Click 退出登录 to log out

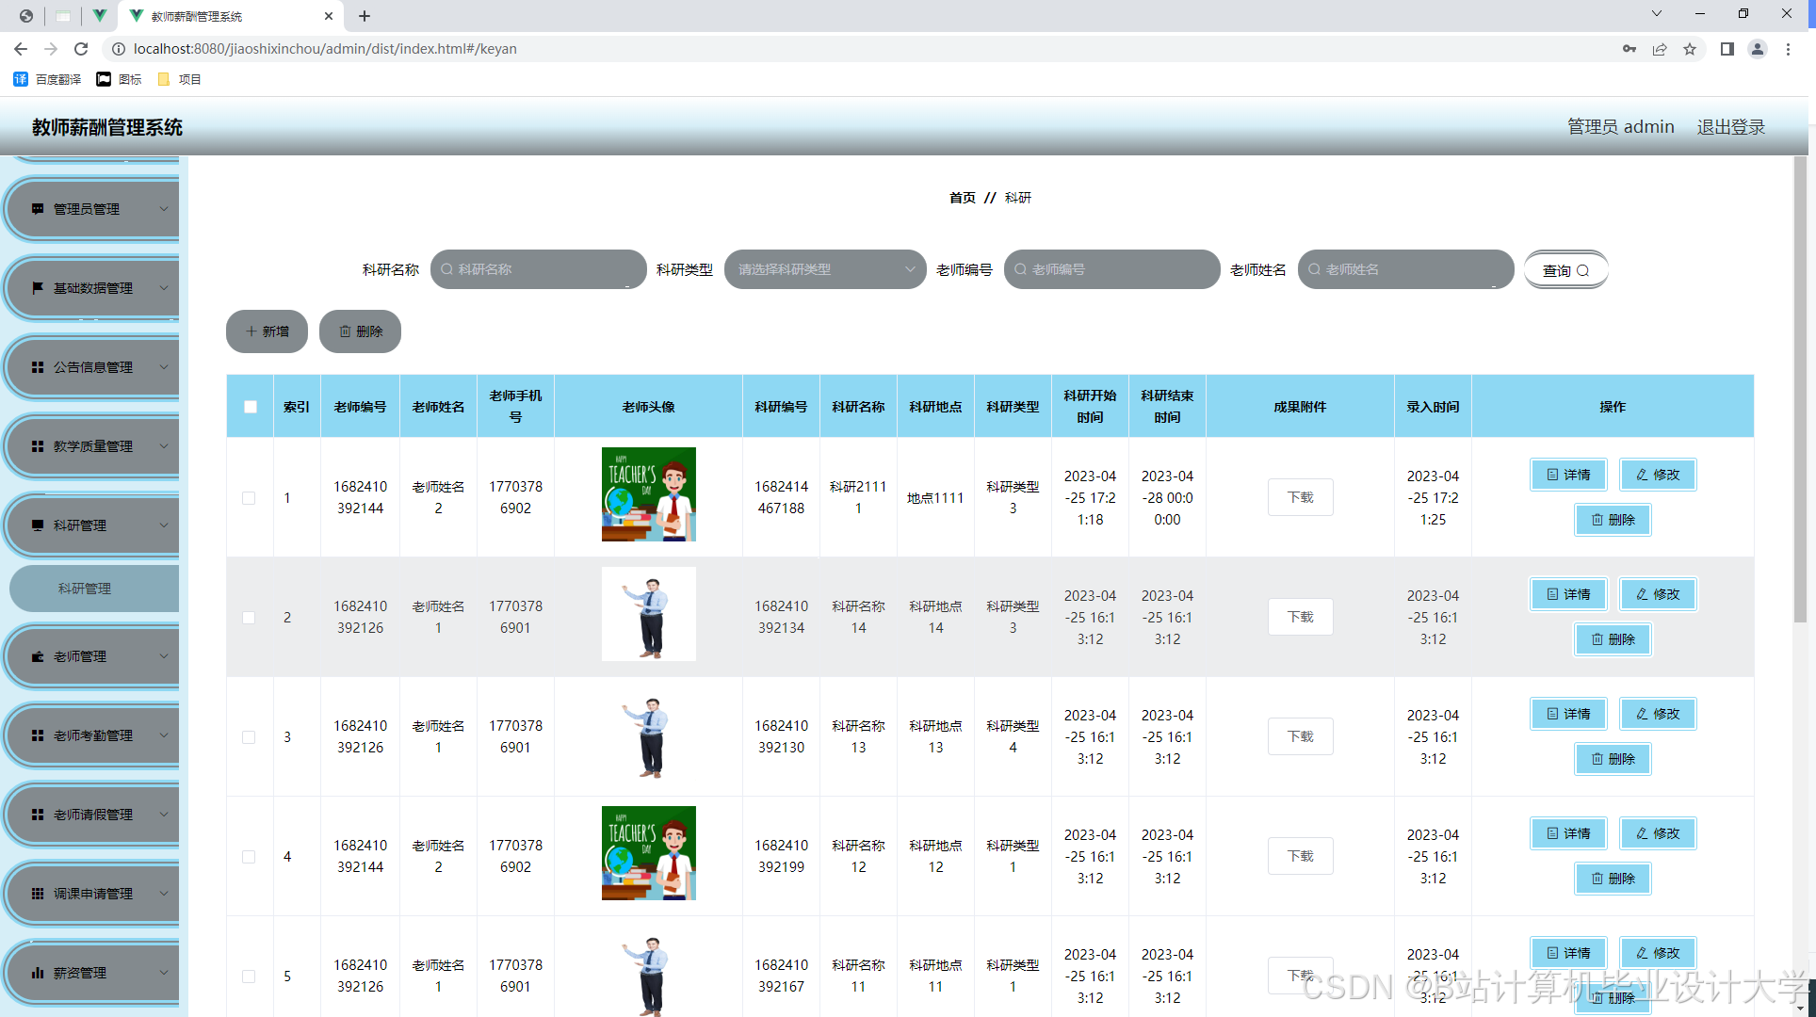click(x=1730, y=127)
